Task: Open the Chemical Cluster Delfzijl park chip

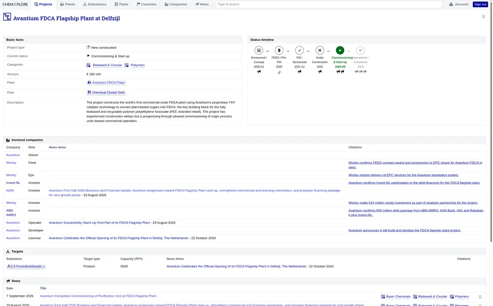Action: click(106, 93)
